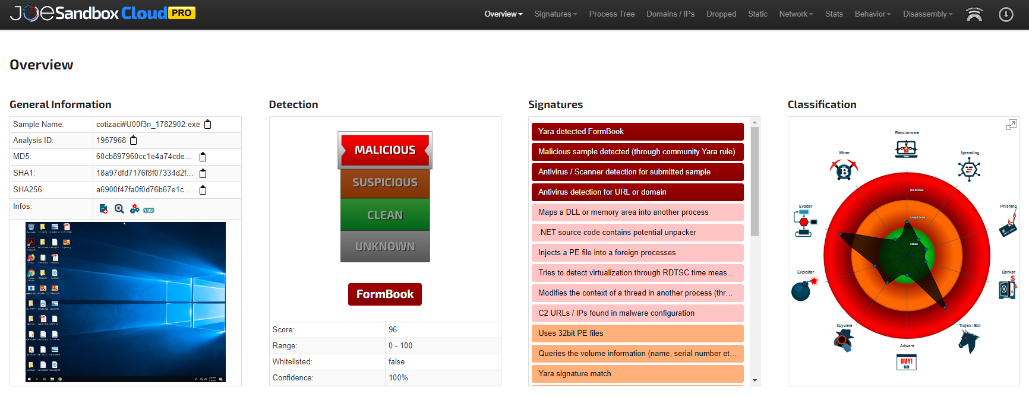
Task: Click the FormBook malware family button
Action: pyautogui.click(x=385, y=294)
